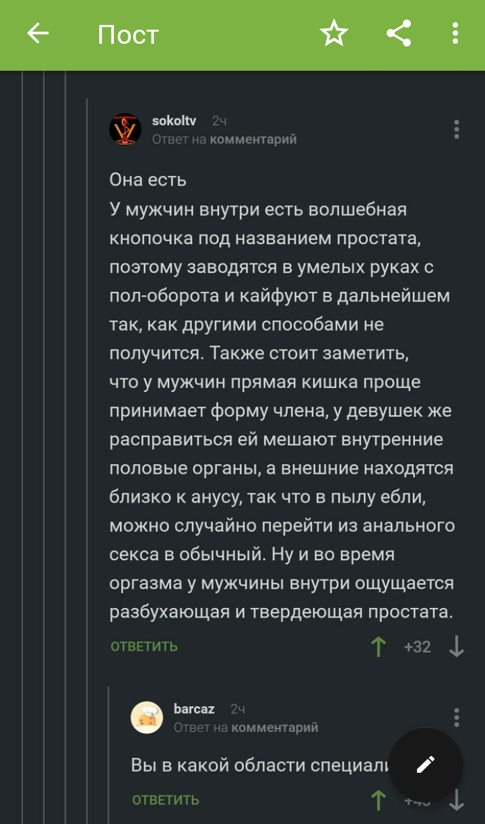This screenshot has width=485, height=824.
Task: Downvote sokoltv's comment
Action: [457, 647]
